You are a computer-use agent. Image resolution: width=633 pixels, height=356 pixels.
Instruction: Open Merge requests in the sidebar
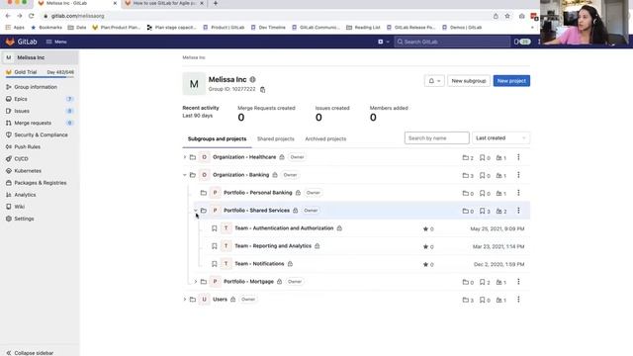[x=33, y=123]
